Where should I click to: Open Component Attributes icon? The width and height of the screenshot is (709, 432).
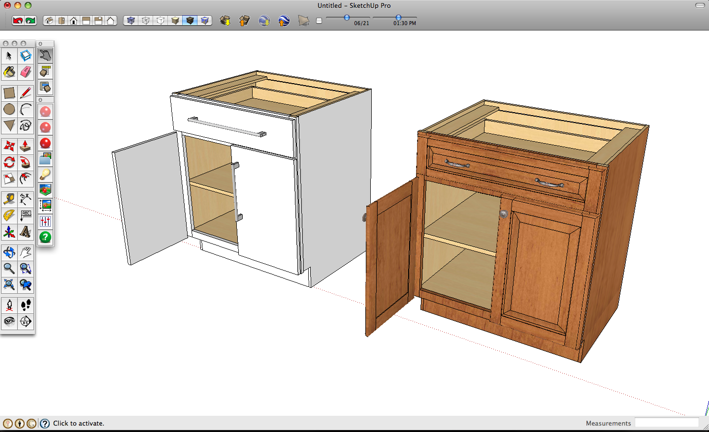(x=45, y=87)
